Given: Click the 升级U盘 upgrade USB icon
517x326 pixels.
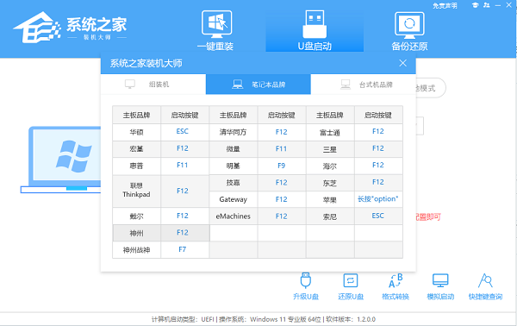Looking at the screenshot, I should tap(306, 286).
